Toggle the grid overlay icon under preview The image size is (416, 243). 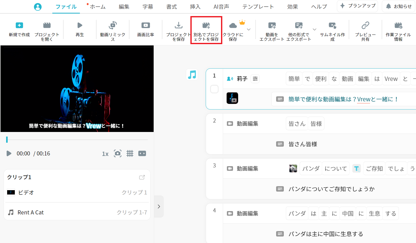click(130, 153)
